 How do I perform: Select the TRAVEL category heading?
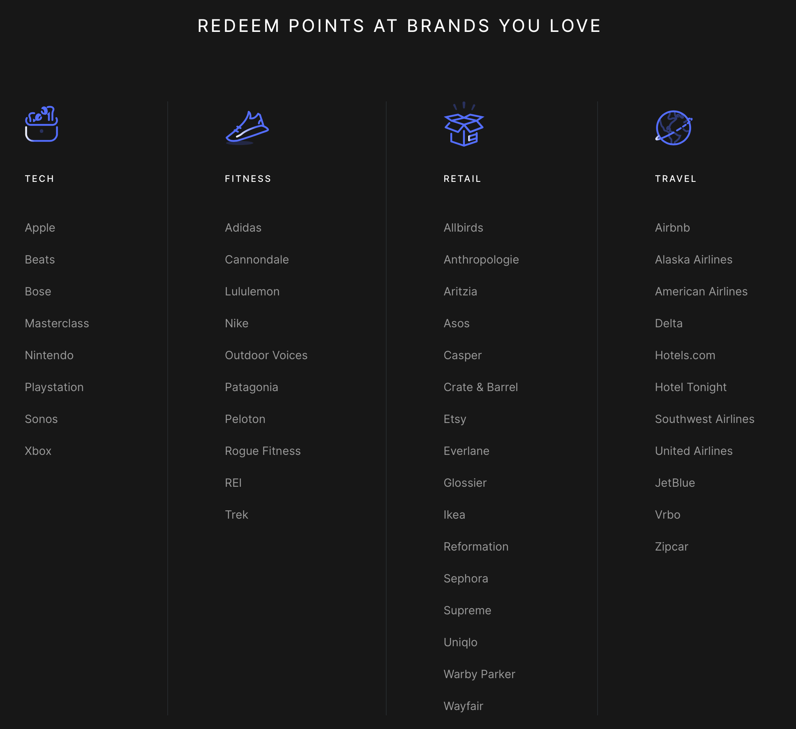coord(676,178)
